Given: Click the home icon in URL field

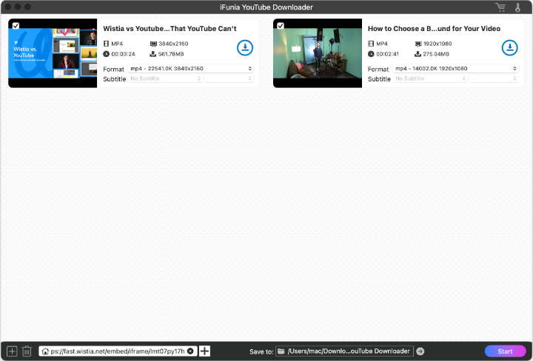Looking at the screenshot, I should 45,351.
